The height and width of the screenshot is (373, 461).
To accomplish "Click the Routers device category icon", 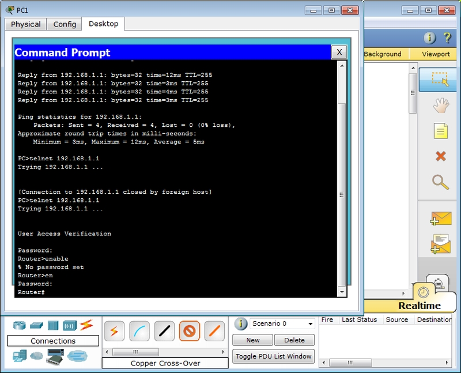I will click(20, 325).
